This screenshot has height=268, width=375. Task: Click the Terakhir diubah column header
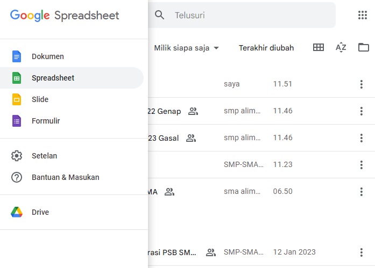tap(266, 48)
